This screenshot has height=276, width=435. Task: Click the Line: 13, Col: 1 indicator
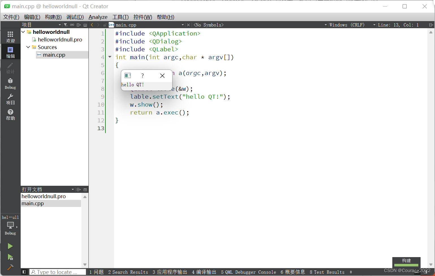[398, 25]
